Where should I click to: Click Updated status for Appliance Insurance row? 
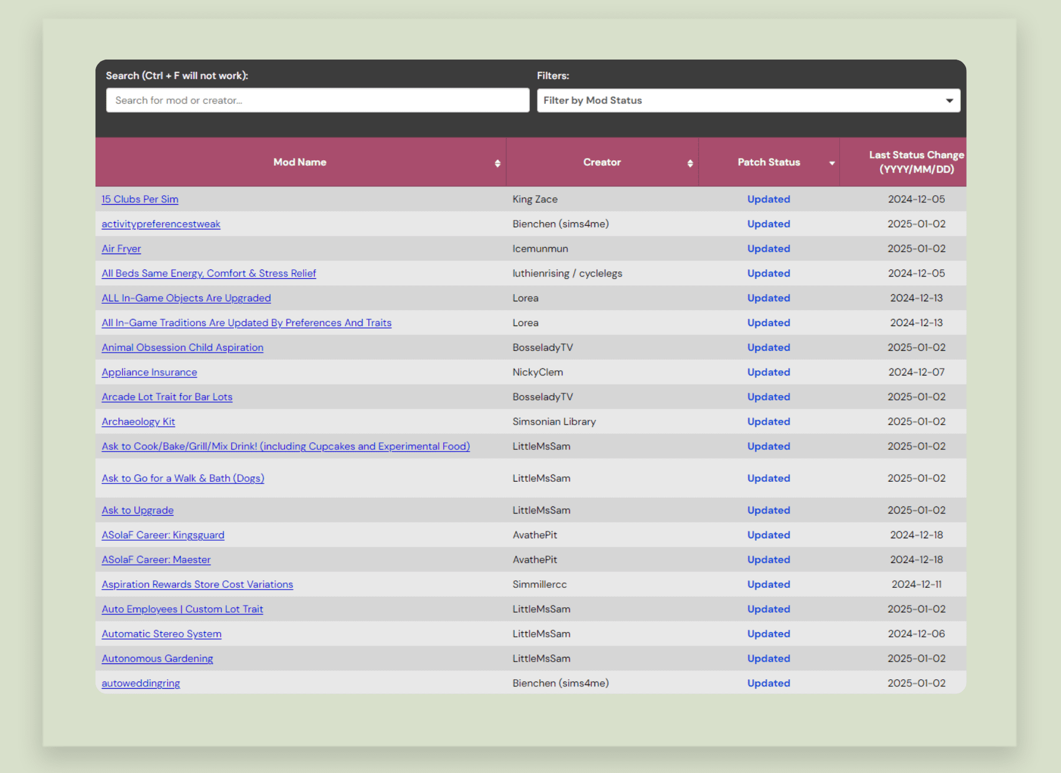[769, 373]
